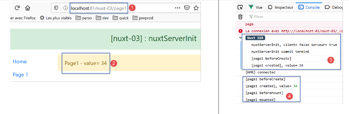The image size is (349, 114).
Task: Open page actions three-dots menu
Action: (x=178, y=8)
